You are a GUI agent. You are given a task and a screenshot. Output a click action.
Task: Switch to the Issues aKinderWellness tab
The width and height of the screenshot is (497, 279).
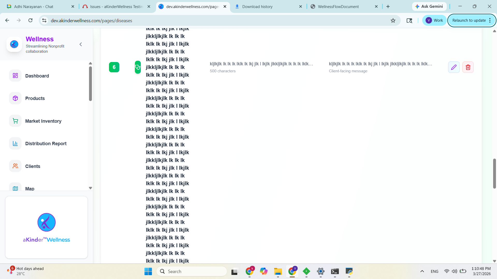116,6
